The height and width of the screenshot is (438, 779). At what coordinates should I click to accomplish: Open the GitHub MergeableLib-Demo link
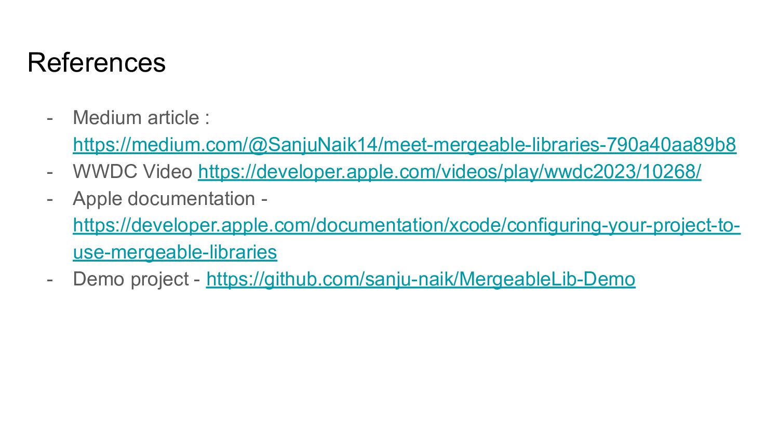click(x=420, y=279)
